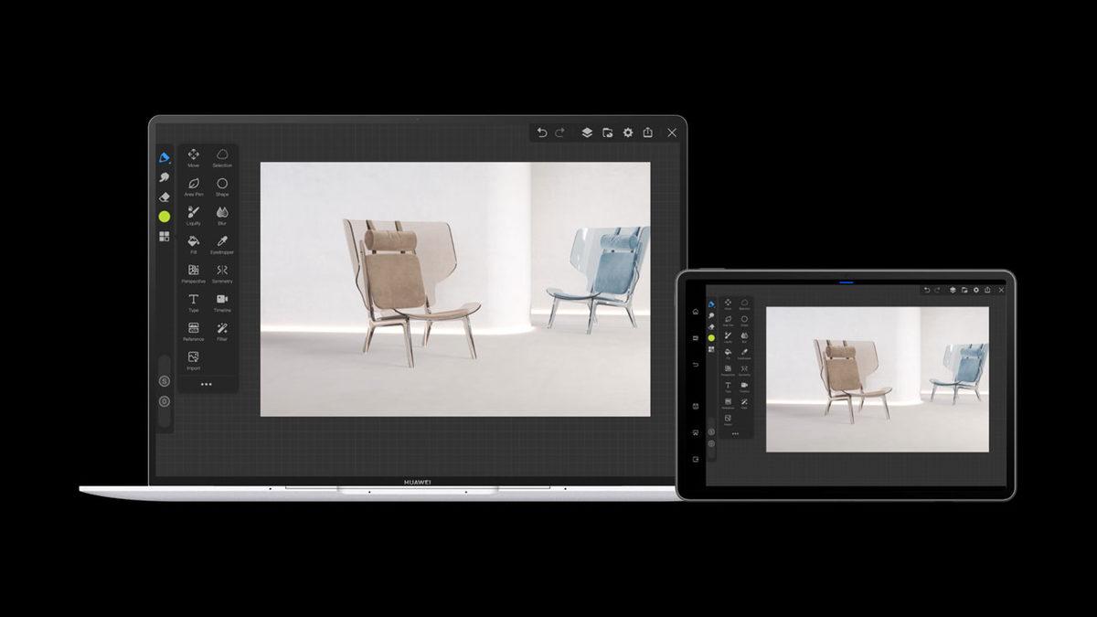Open the Filter tool
The image size is (1097, 617).
[x=221, y=327]
